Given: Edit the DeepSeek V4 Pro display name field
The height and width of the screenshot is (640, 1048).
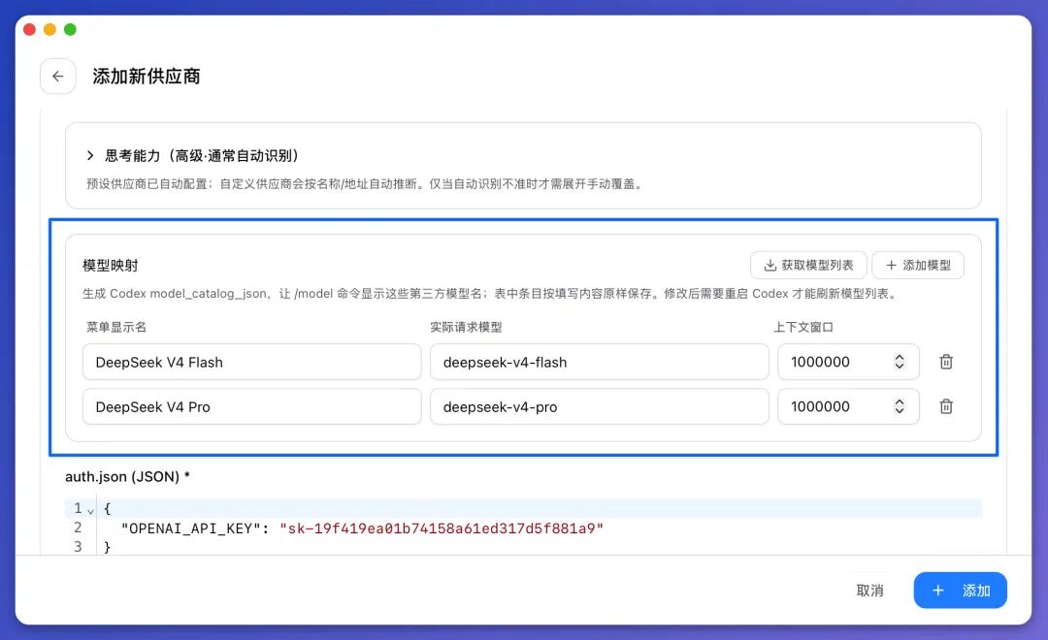Looking at the screenshot, I should 252,407.
